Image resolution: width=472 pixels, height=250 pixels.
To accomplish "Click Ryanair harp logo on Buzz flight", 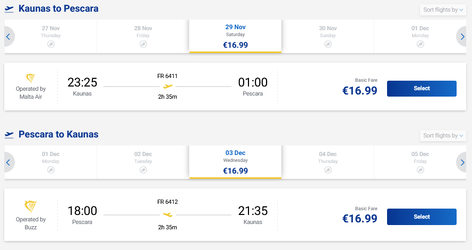I will click(31, 206).
